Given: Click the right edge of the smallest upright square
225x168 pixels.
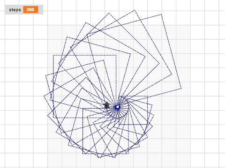Looking at the screenshot, I should tap(148, 110).
